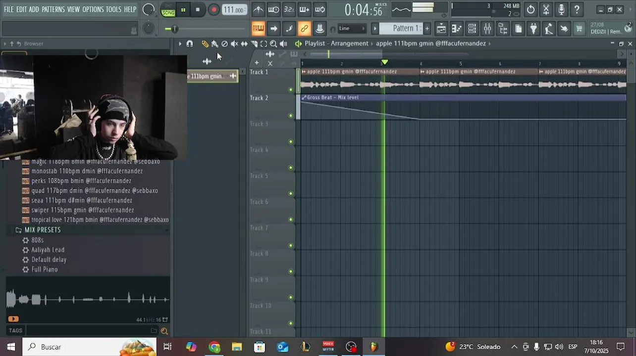Open the playlist options menu arrow

click(x=180, y=44)
